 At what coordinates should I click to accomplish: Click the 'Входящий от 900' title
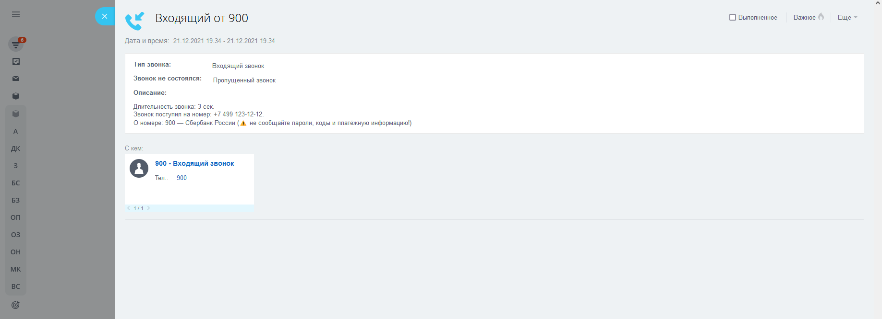coord(202,18)
